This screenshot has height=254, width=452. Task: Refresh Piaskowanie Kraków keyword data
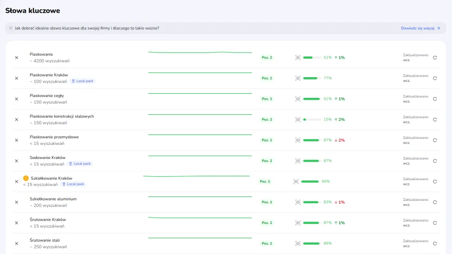coord(435,79)
